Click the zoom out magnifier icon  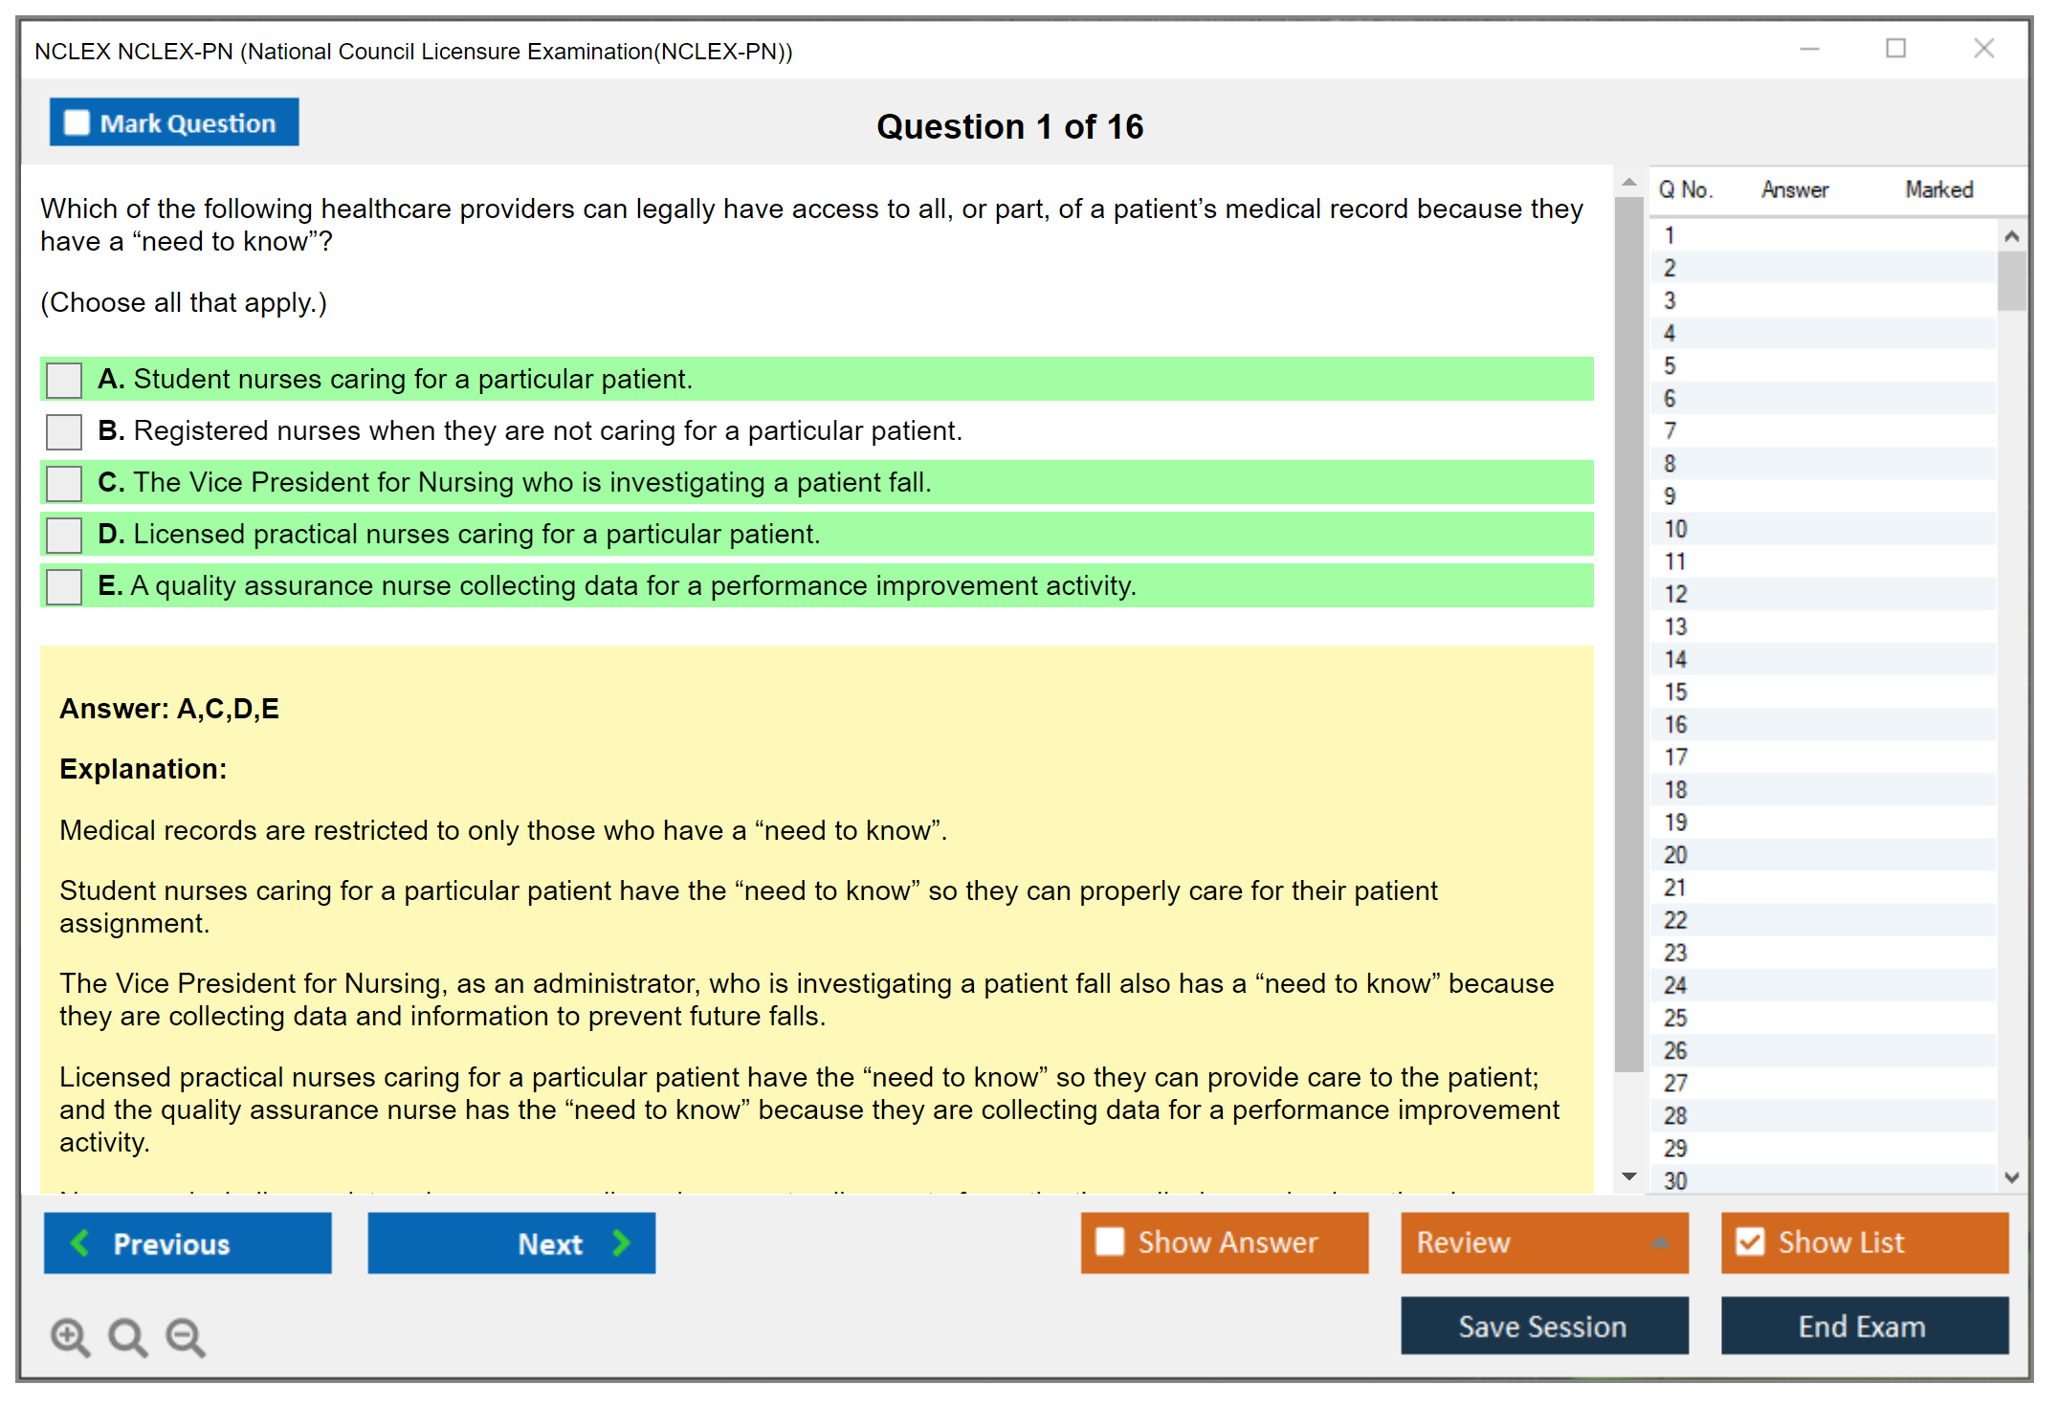(x=186, y=1336)
